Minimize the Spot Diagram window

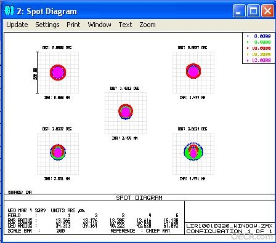[239, 10]
